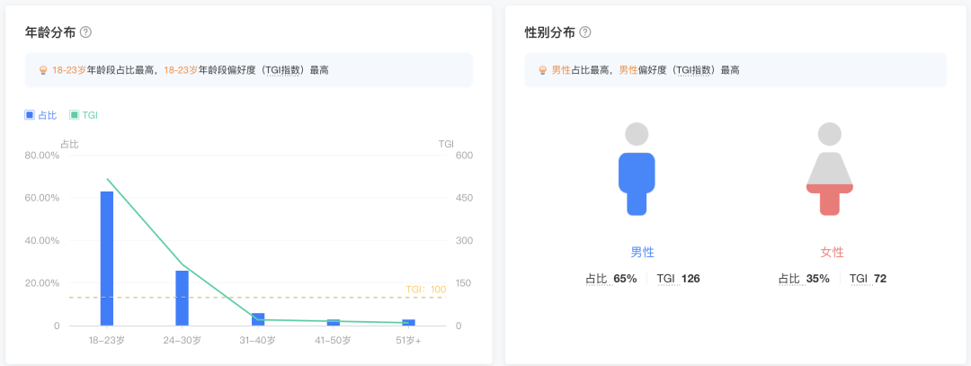Image resolution: width=971 pixels, height=366 pixels.
Task: Click the lightbulb icon in gender insight banner
Action: tap(542, 70)
